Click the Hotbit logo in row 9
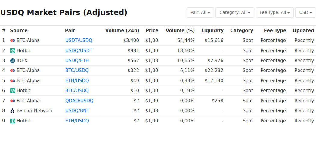Image resolution: width=316 pixels, height=142 pixels. (x=13, y=121)
